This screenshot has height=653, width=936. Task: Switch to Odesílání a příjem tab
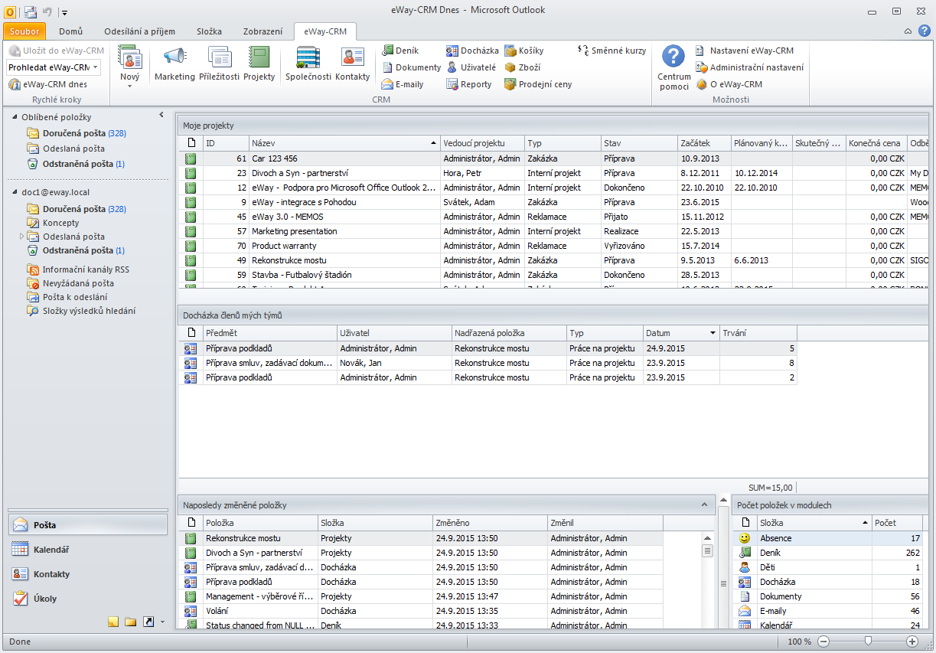point(141,31)
